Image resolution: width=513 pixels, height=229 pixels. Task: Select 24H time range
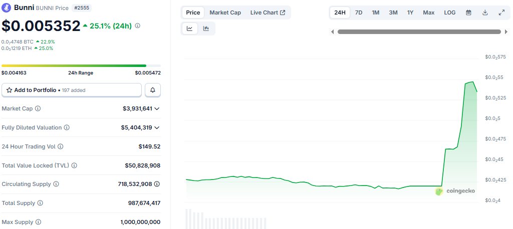click(340, 12)
